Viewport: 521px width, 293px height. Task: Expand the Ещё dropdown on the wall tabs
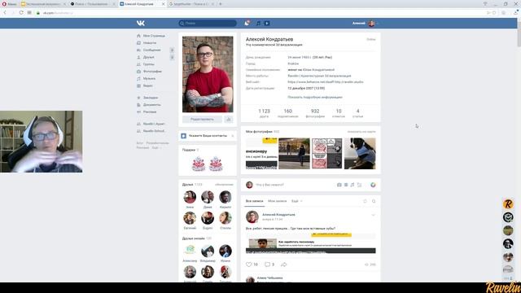click(x=296, y=201)
